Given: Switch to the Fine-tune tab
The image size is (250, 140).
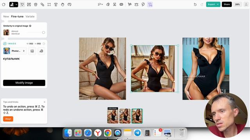Looking at the screenshot, I should [17, 16].
